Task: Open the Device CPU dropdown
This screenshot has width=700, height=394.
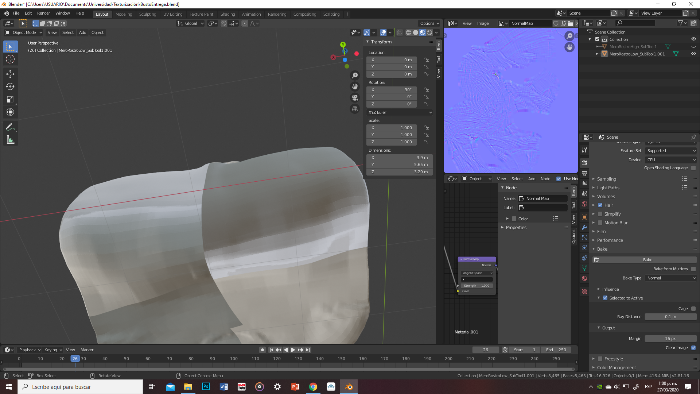Action: point(671,160)
